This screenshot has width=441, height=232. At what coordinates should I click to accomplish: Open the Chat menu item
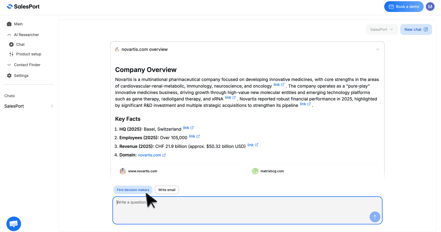click(20, 44)
